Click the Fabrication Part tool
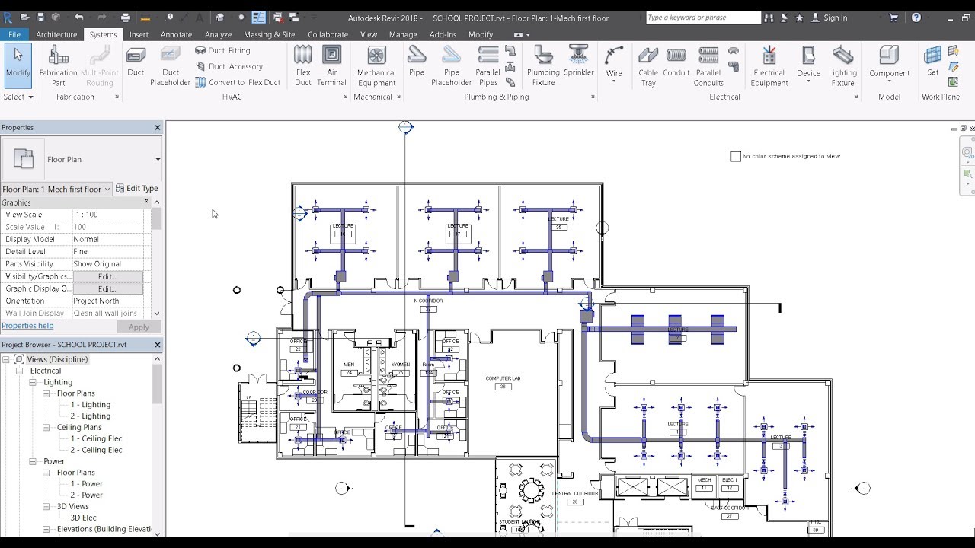The height and width of the screenshot is (548, 975). [59, 66]
